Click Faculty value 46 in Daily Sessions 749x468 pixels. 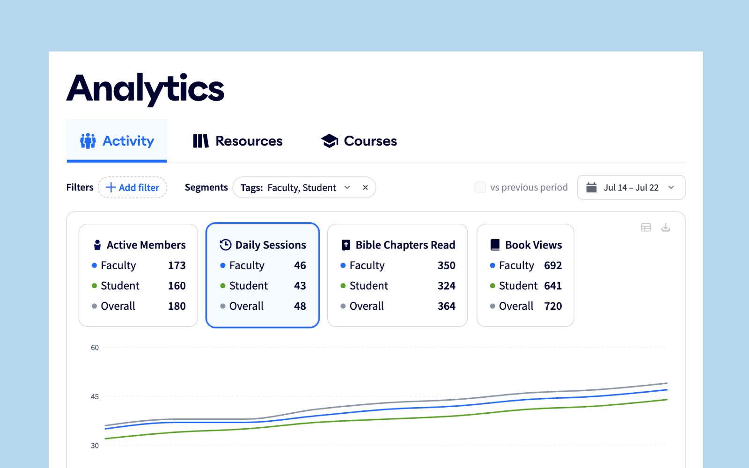[300, 265]
